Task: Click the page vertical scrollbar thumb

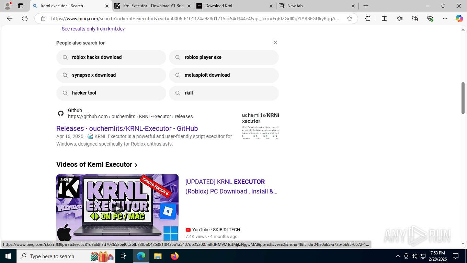Action: tap(463, 98)
